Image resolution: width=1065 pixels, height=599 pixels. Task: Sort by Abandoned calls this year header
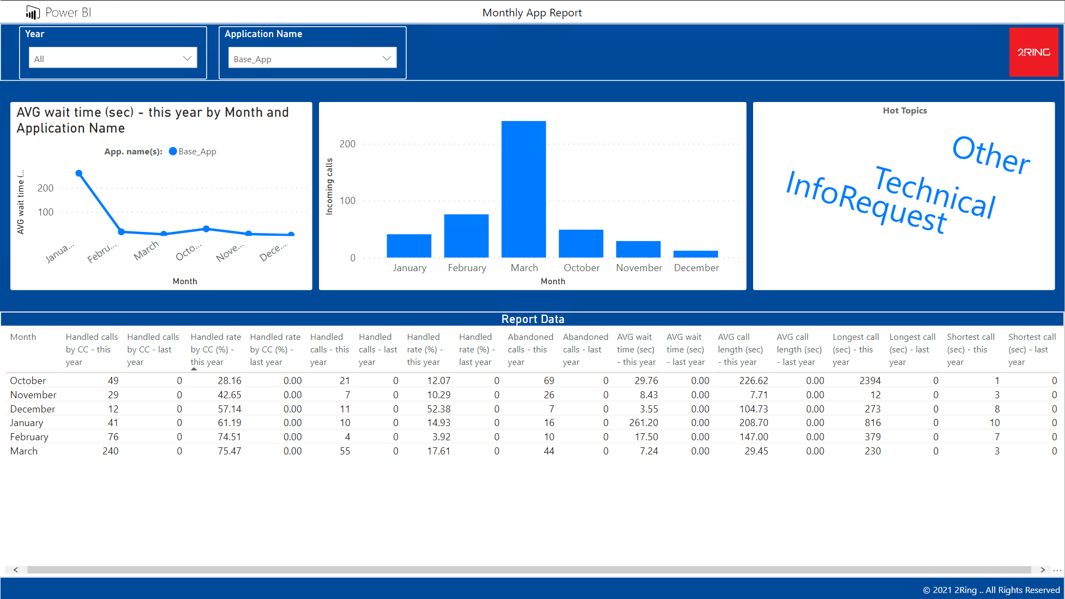(530, 349)
